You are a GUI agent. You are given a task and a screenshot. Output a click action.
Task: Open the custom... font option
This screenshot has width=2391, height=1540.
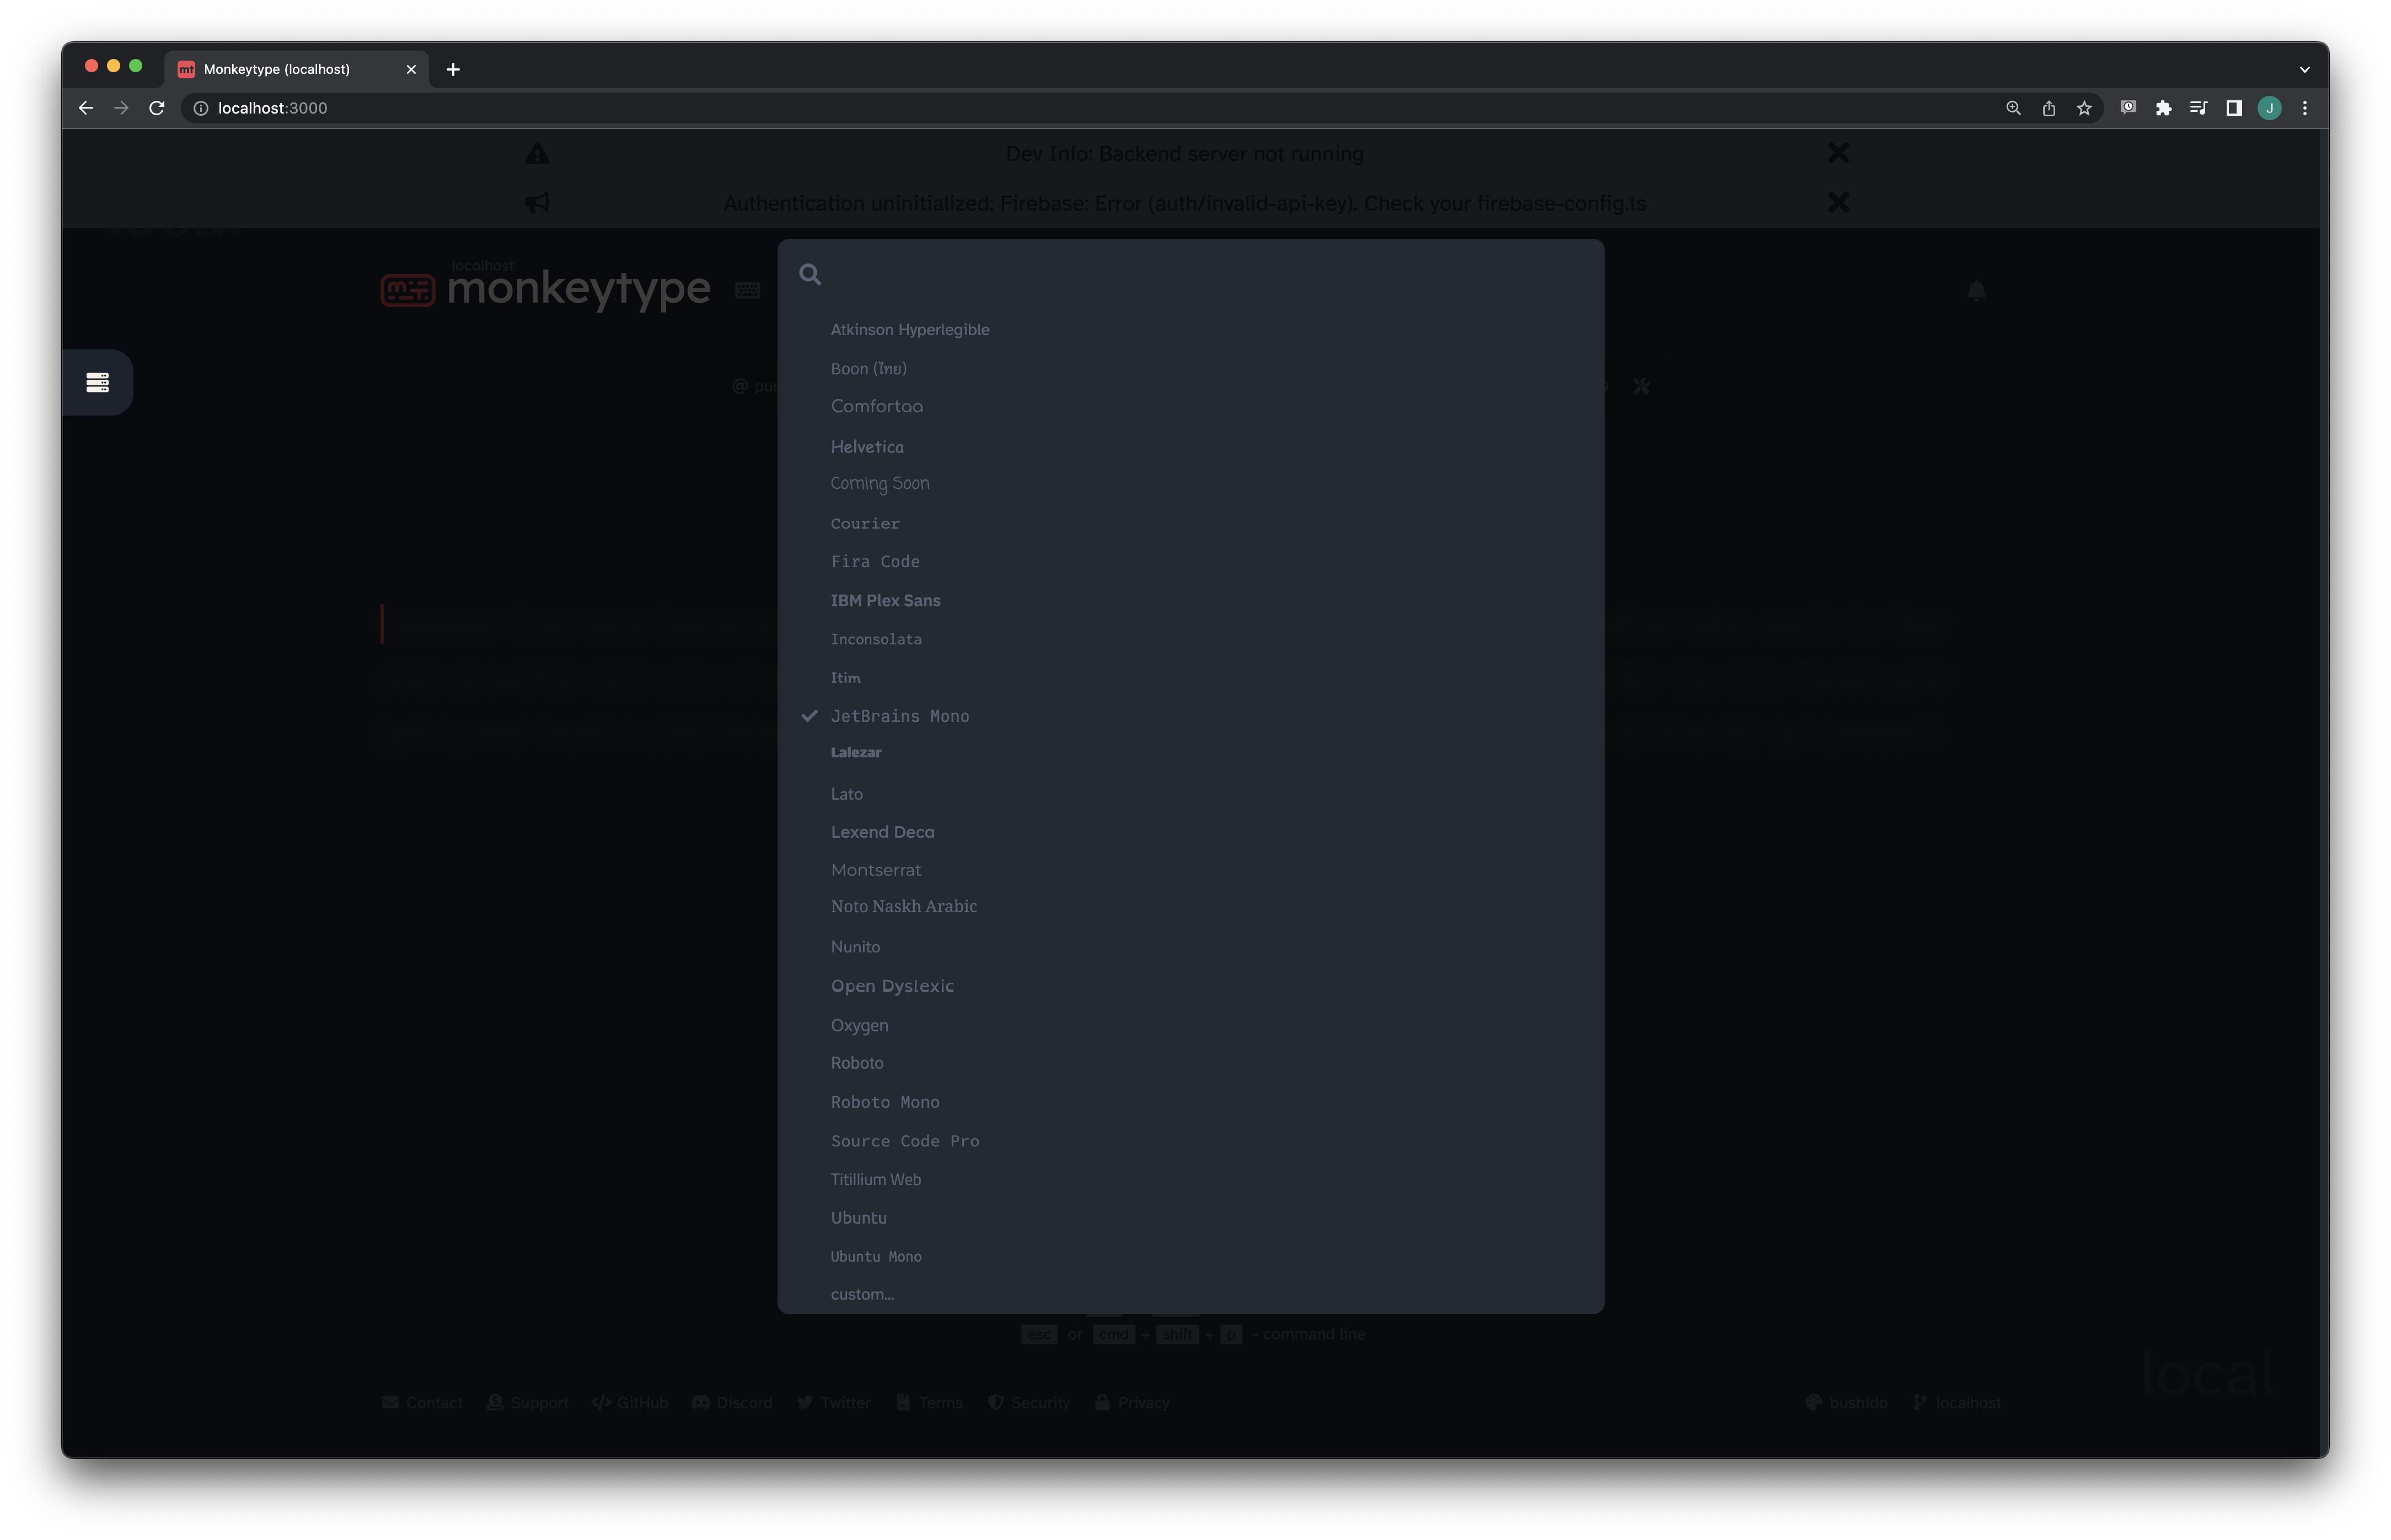1189,1294
